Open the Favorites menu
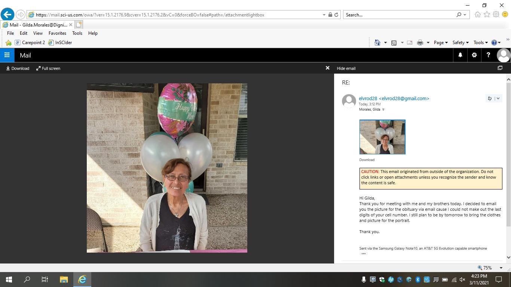 (x=57, y=33)
